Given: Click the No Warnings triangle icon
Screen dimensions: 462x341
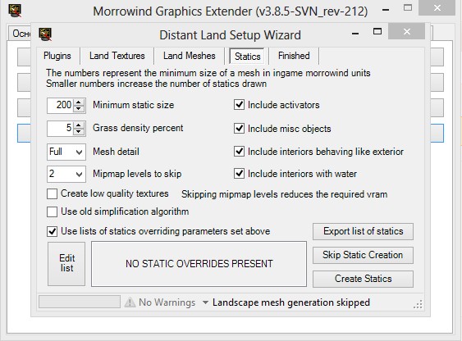Looking at the screenshot, I should pos(130,302).
